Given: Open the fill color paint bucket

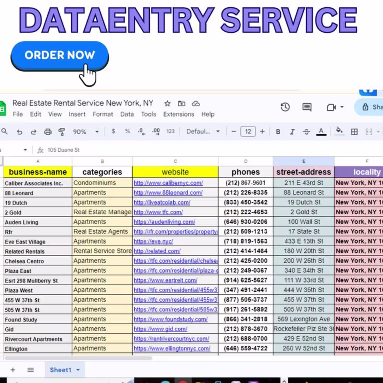Looking at the screenshot, I should click(x=339, y=131).
